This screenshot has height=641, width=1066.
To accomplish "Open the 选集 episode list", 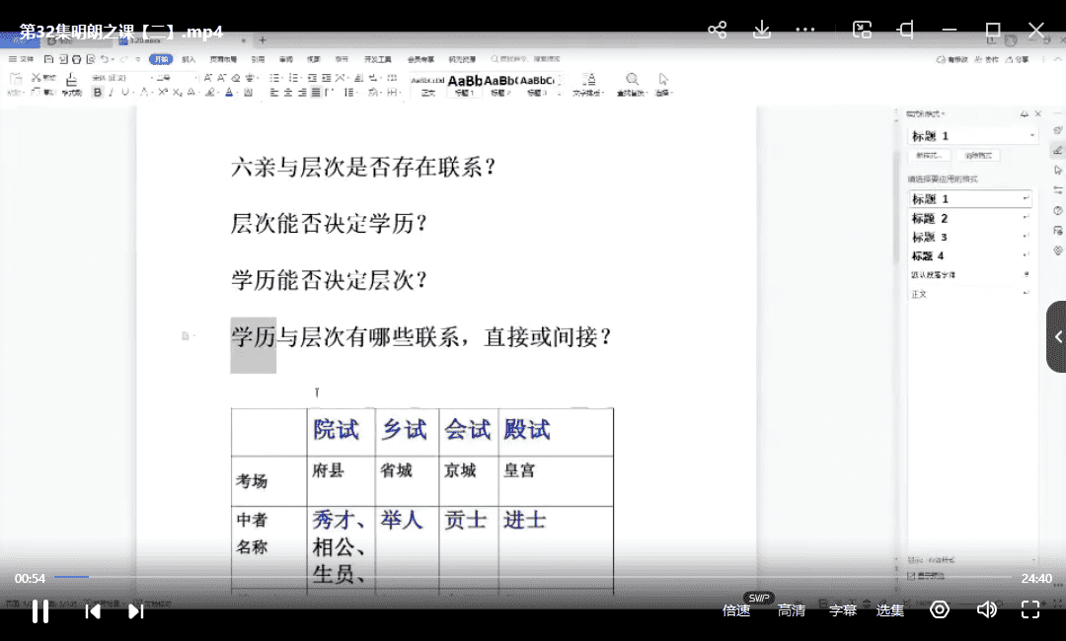I will (890, 610).
